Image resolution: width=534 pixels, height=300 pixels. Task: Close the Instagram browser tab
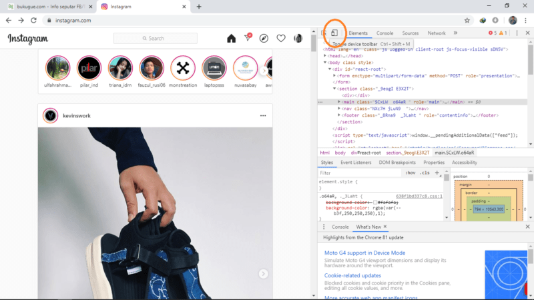point(184,7)
